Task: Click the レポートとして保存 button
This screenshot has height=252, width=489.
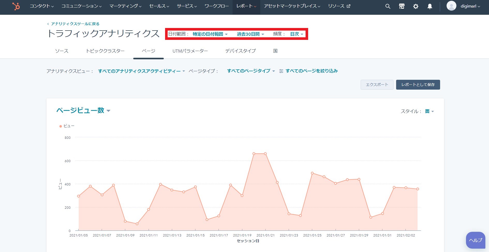Action: (x=418, y=85)
